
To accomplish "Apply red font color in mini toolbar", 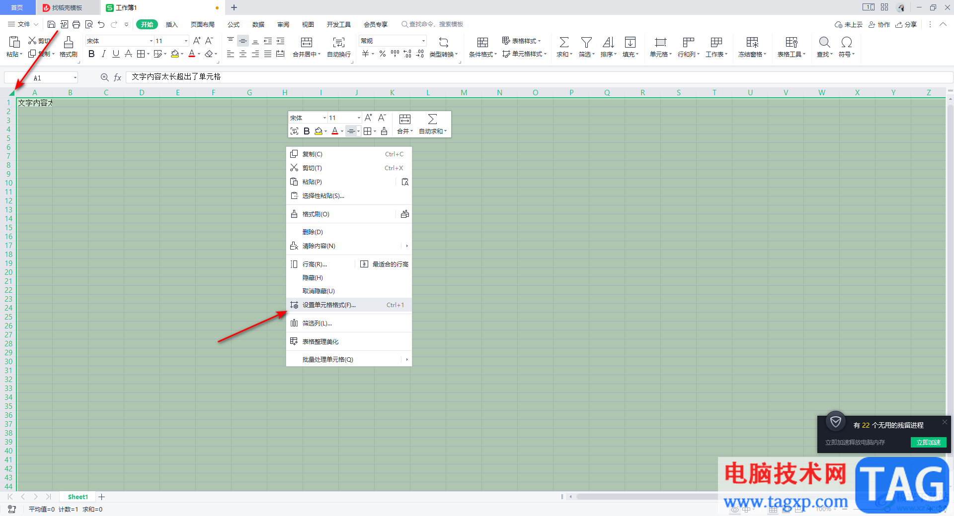I will click(x=335, y=131).
